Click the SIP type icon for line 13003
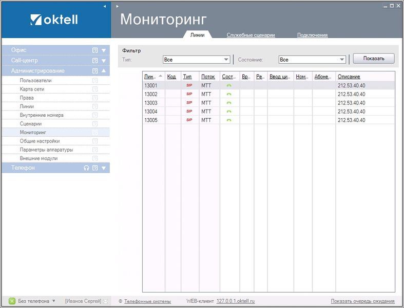This screenshot has width=404, height=308. coord(189,103)
